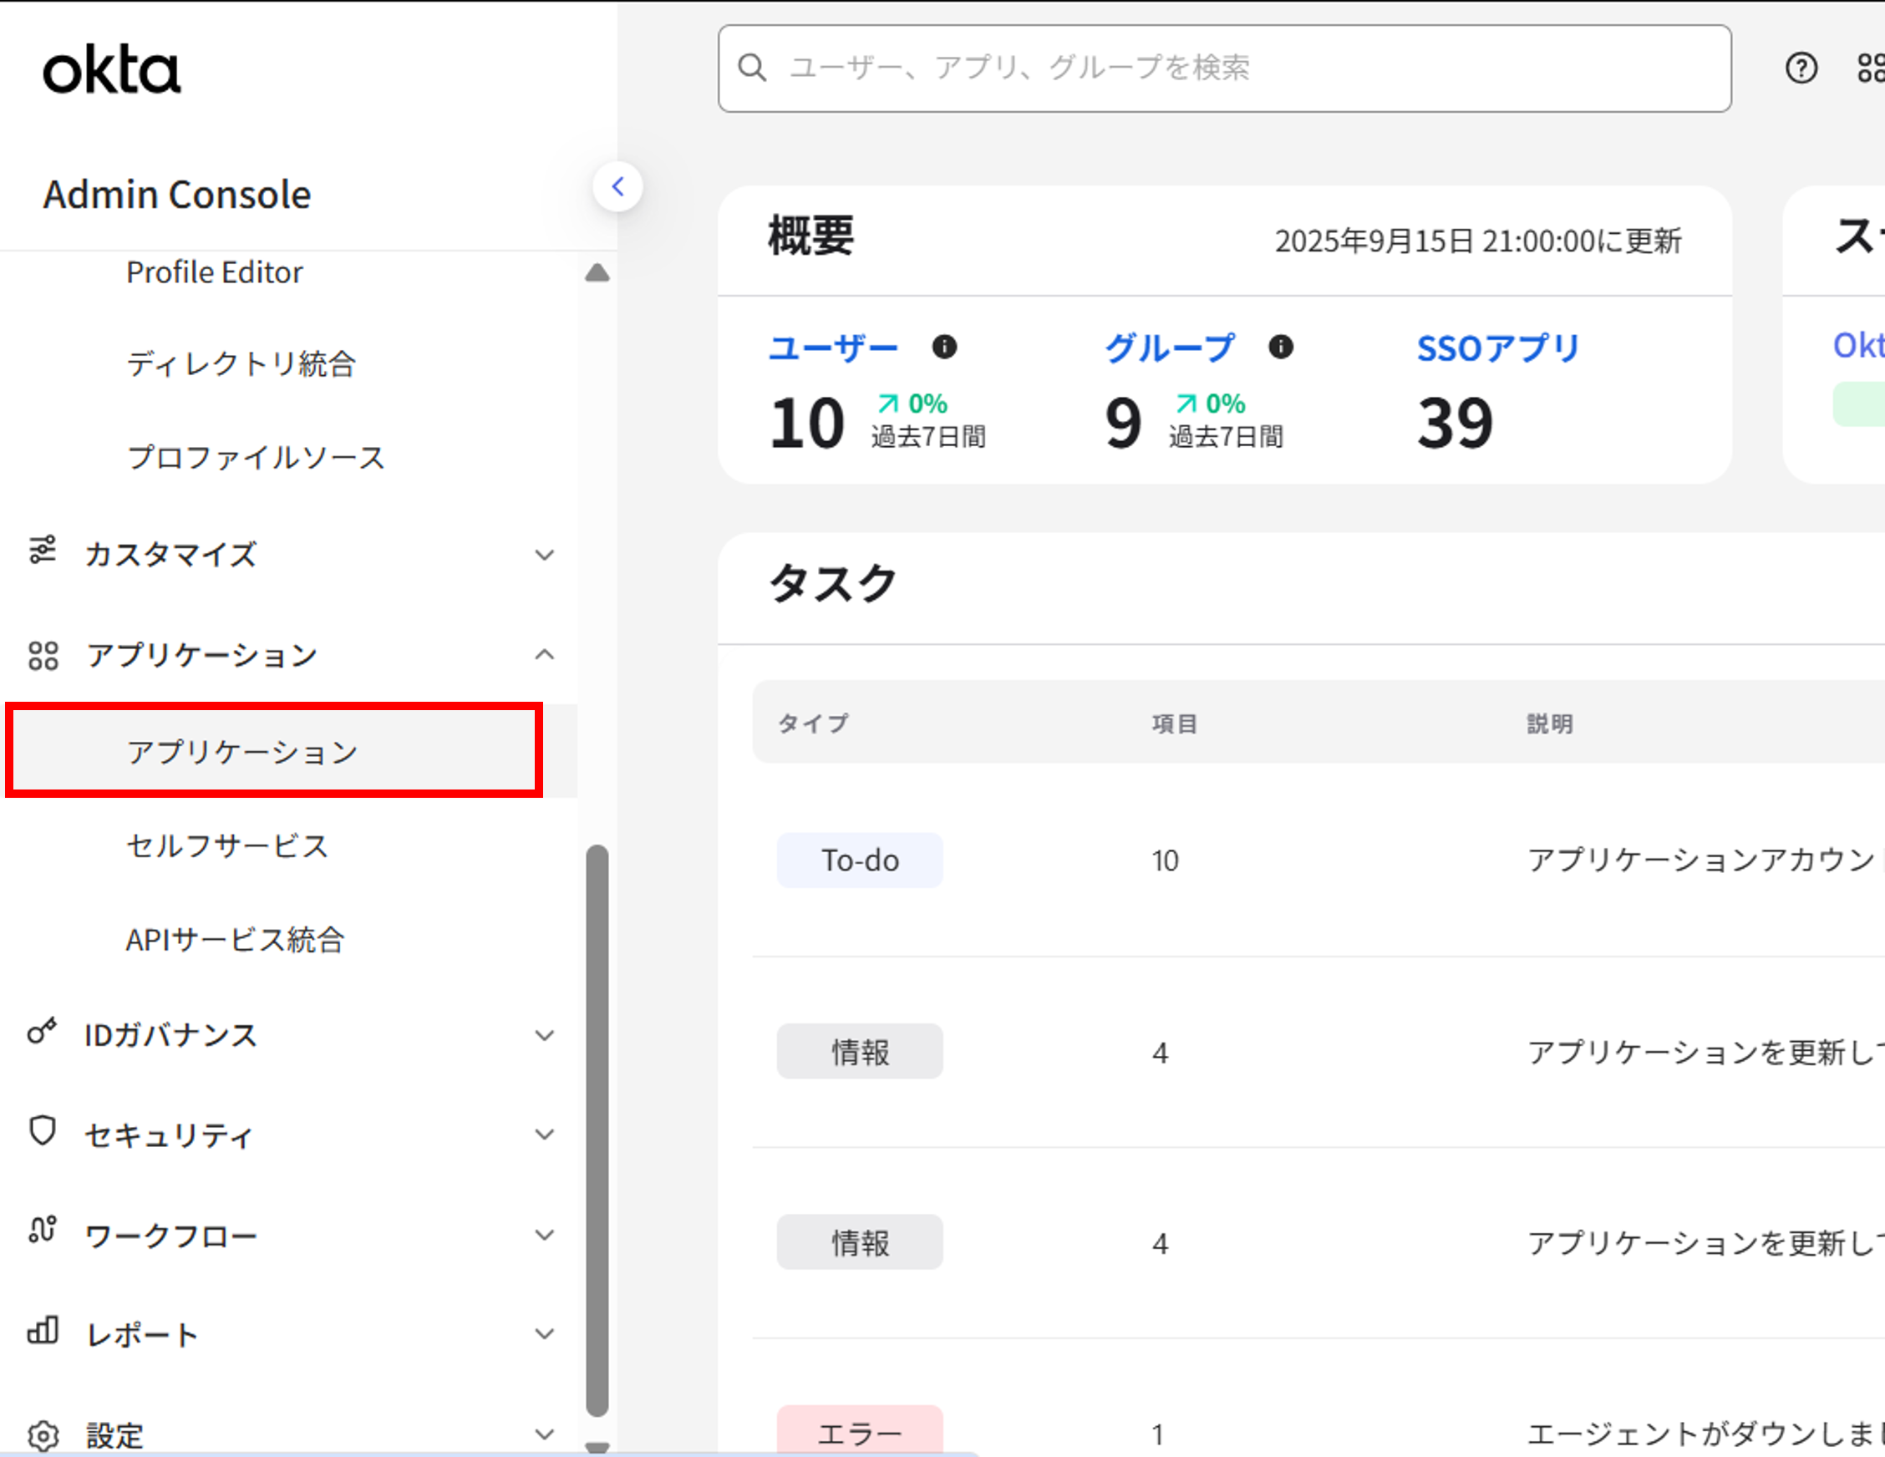Screen dimensions: 1885x1457
Task: Click the okta logo
Action: 111,70
